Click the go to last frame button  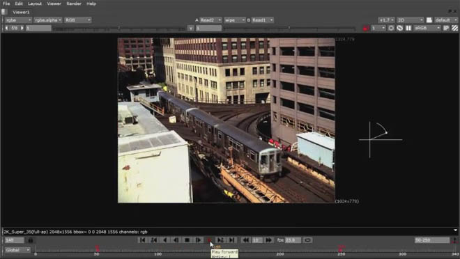tap(232, 240)
